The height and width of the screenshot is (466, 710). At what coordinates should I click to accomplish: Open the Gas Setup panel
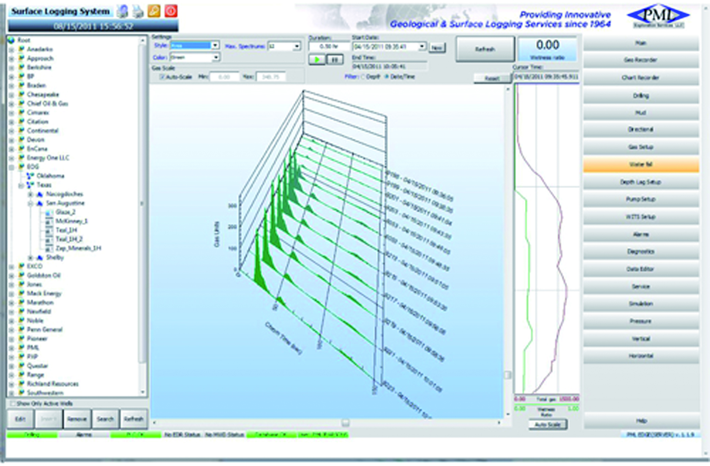tap(641, 147)
